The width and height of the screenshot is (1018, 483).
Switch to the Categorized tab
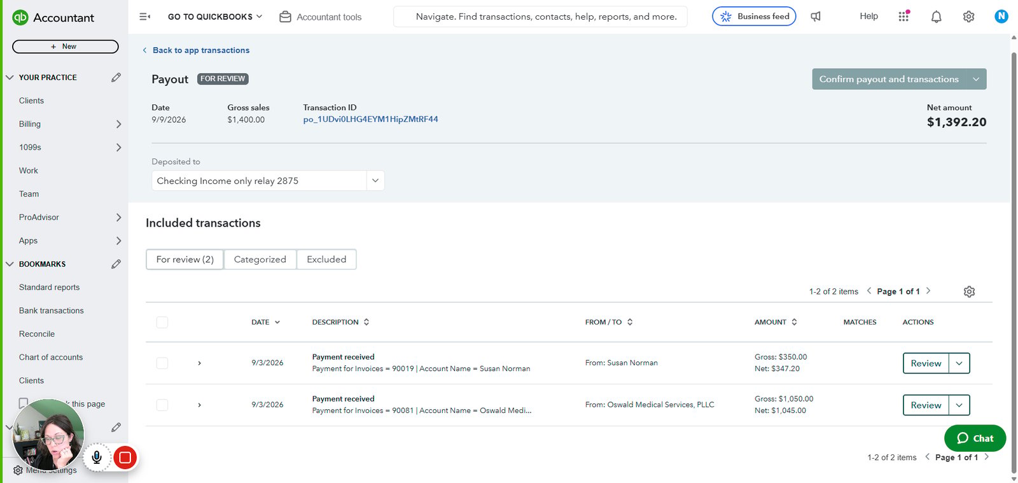[260, 259]
